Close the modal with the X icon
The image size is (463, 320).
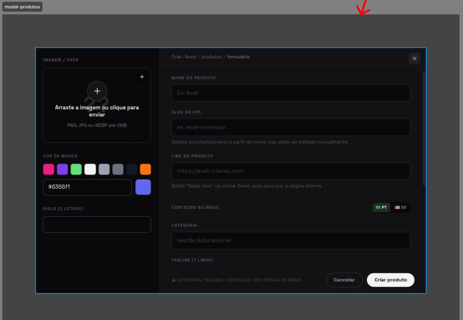click(414, 58)
